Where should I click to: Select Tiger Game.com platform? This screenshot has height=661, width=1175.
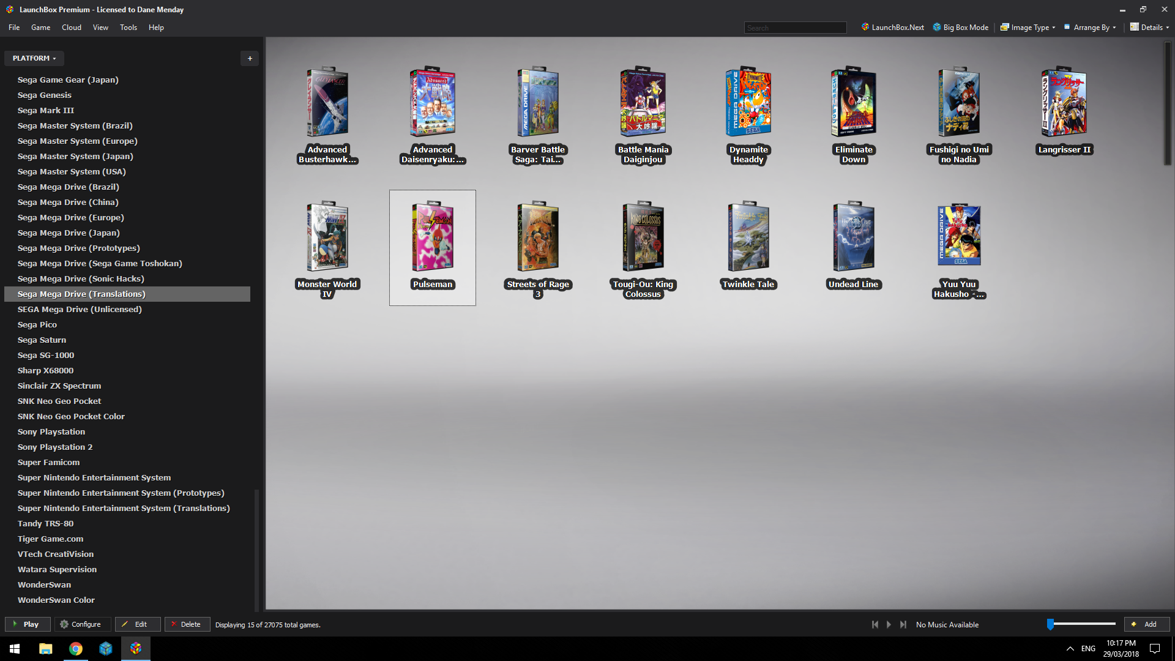(50, 539)
